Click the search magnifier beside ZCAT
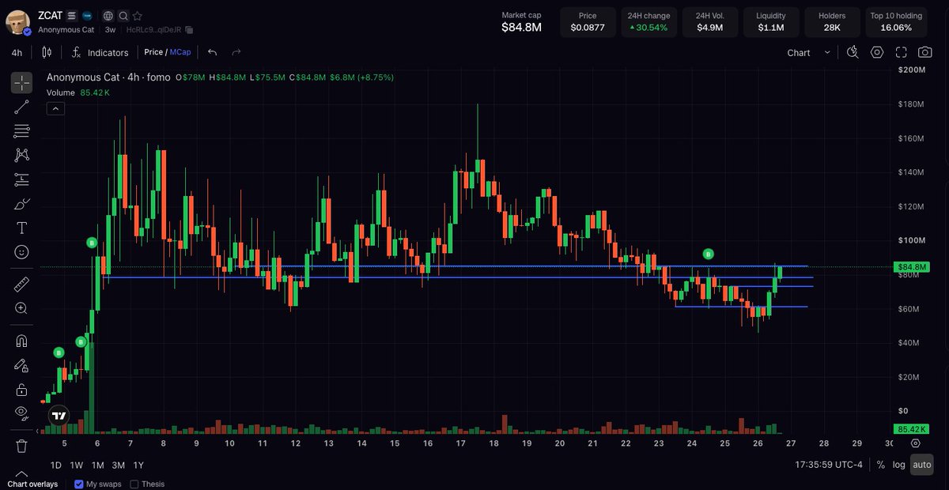 [x=123, y=16]
